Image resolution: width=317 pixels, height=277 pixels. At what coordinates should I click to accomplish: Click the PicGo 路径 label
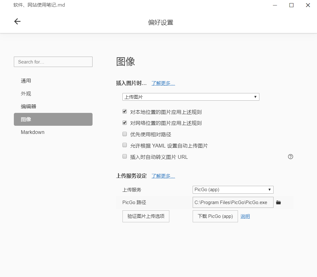click(x=134, y=202)
